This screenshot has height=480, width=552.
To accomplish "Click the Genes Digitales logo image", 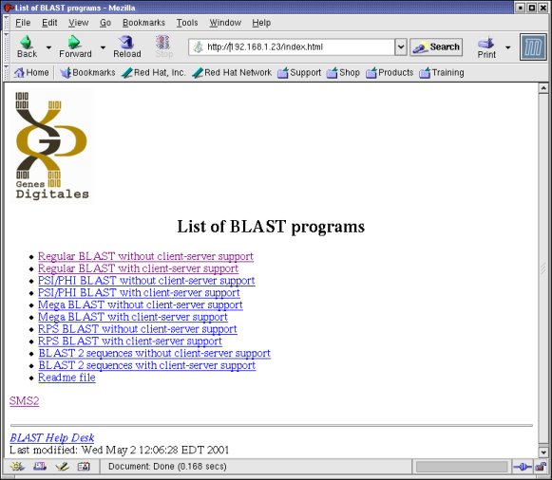I will pyautogui.click(x=52, y=145).
